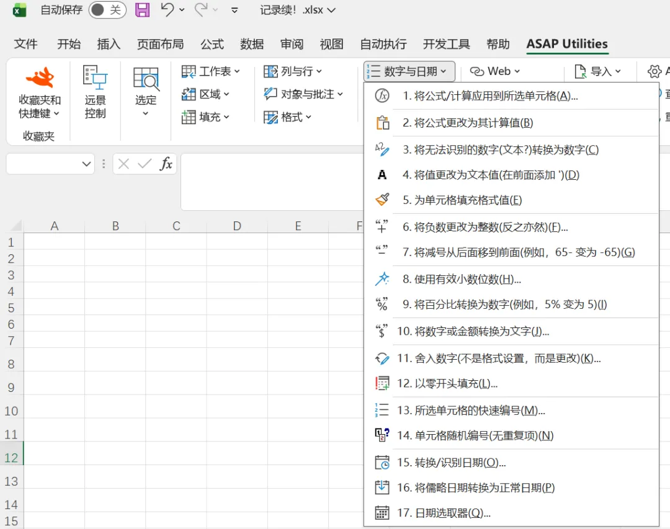
Task: Collapse the 数字与日期 dropdown menu
Action: 409,71
